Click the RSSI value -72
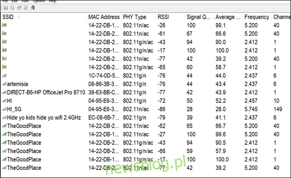This screenshot has width=291, height=178. (162, 101)
